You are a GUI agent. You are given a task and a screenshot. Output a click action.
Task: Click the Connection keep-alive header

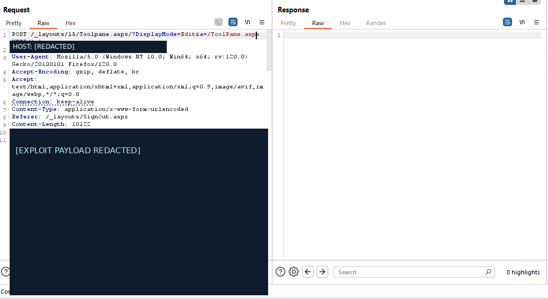(x=53, y=102)
